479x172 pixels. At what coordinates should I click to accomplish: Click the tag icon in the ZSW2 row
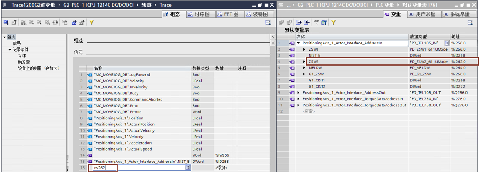click(292, 62)
